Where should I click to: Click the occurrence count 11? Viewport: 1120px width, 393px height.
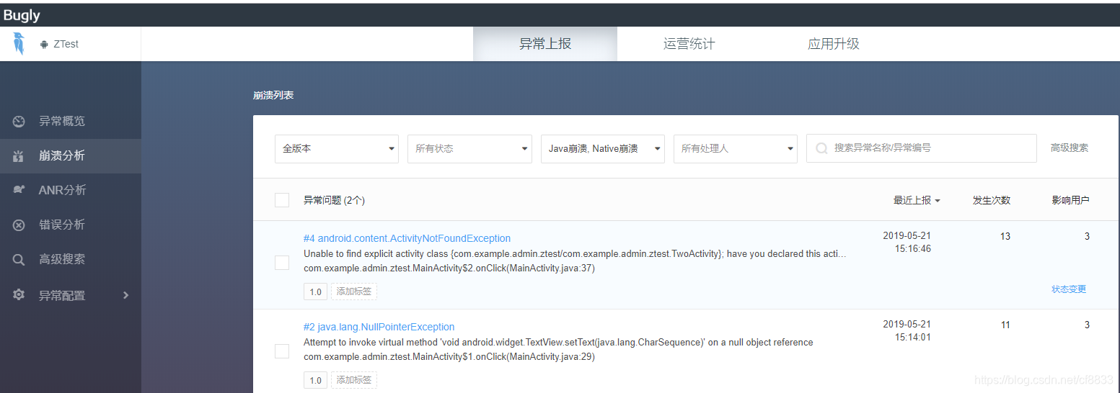pyautogui.click(x=1005, y=325)
